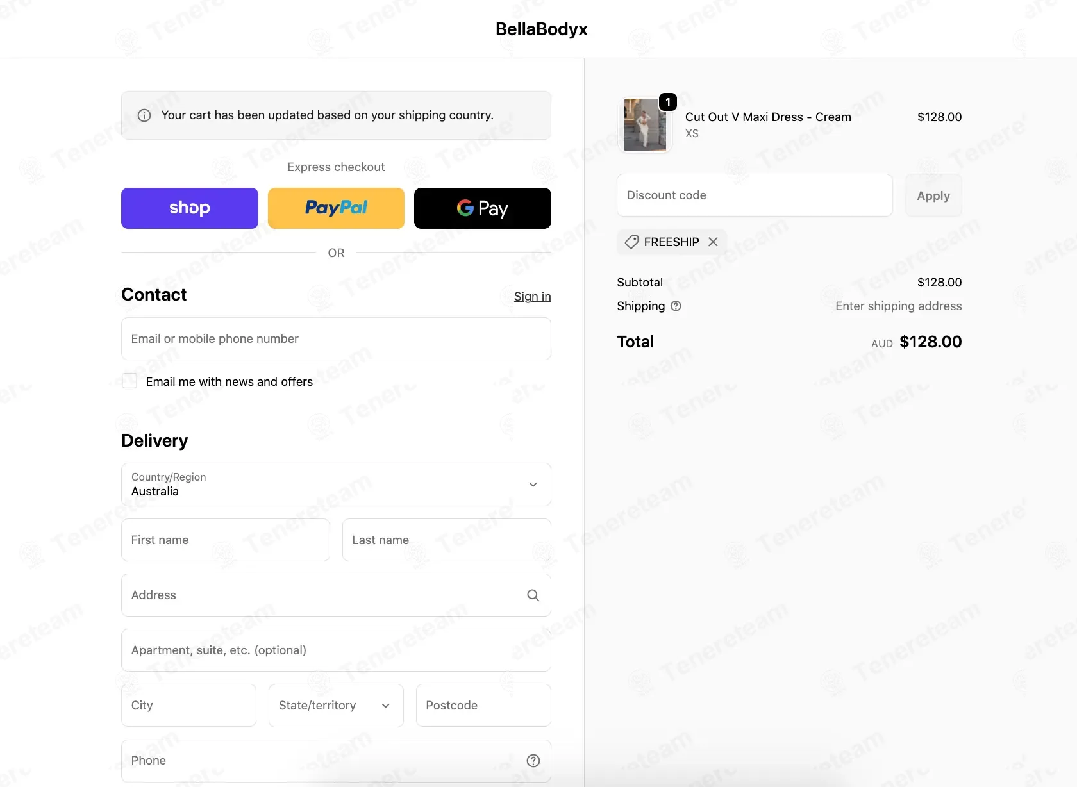Click the address search magnifier icon
Viewport: 1077px width, 787px height.
pyautogui.click(x=533, y=595)
